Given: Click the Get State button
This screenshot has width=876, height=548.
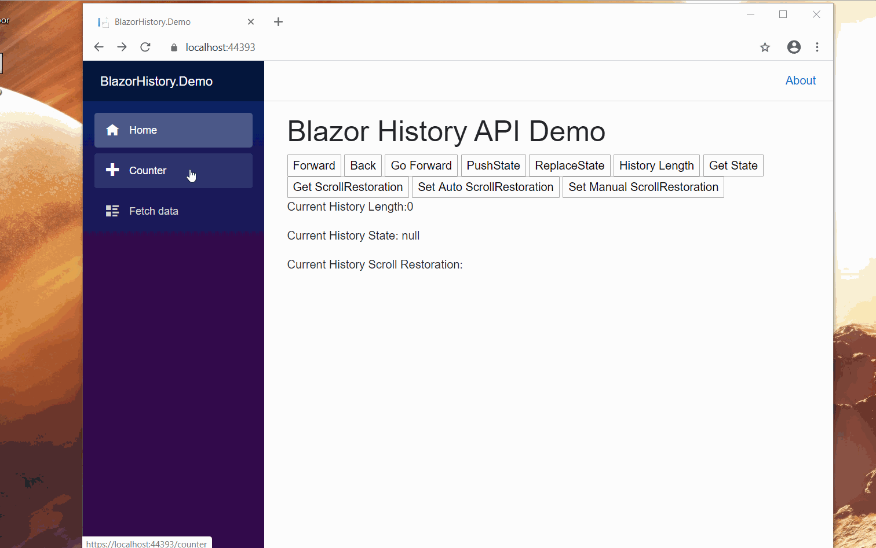Looking at the screenshot, I should [x=733, y=165].
